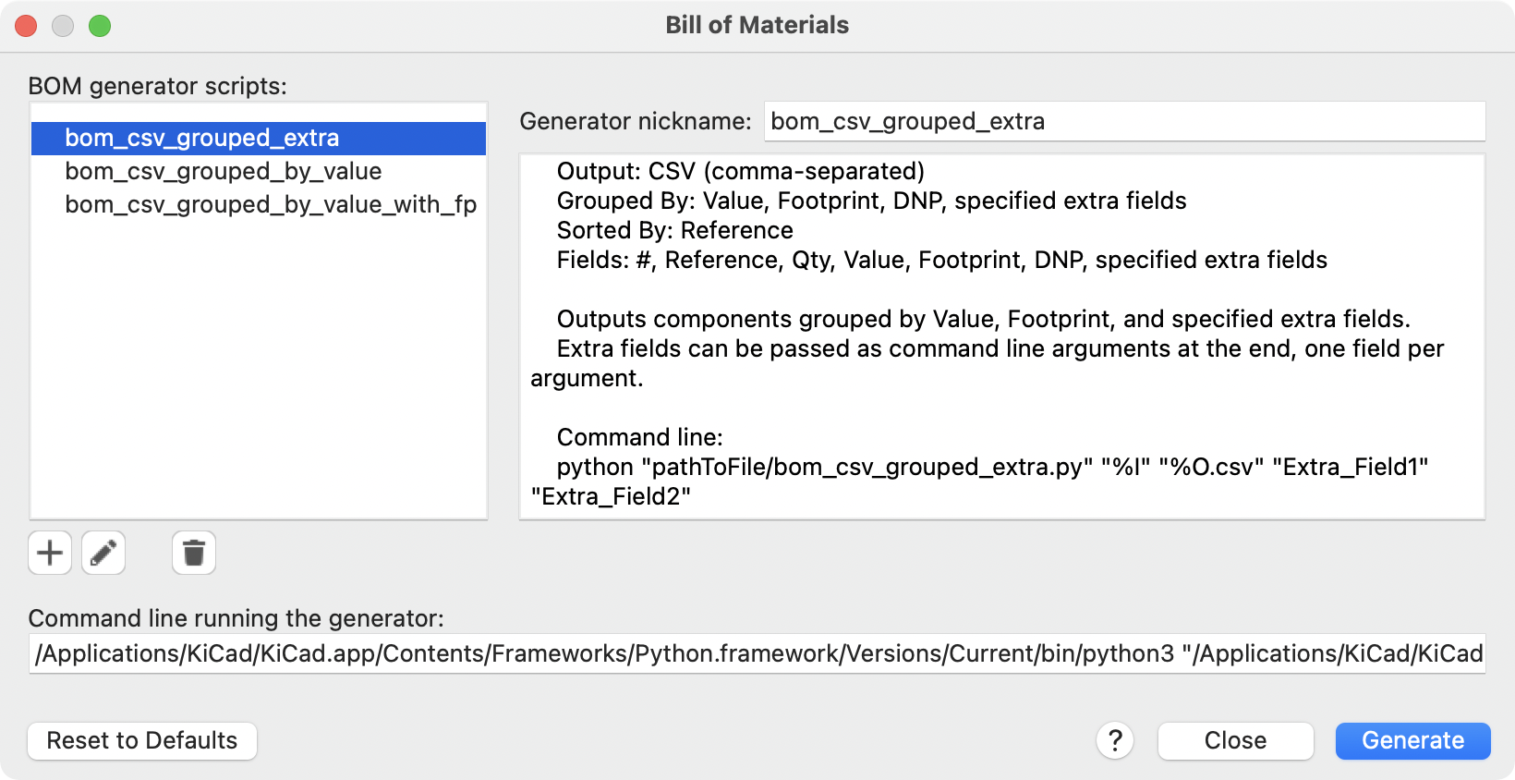This screenshot has height=780, width=1515.
Task: Close the dialog using the red window button
Action: (x=26, y=26)
